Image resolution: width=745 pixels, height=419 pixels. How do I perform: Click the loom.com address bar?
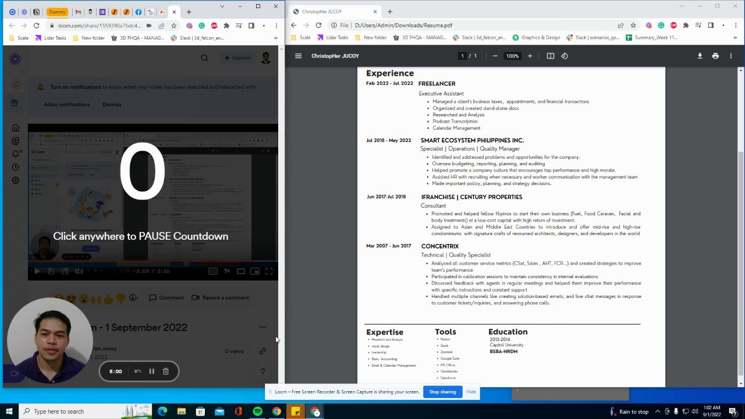point(99,26)
